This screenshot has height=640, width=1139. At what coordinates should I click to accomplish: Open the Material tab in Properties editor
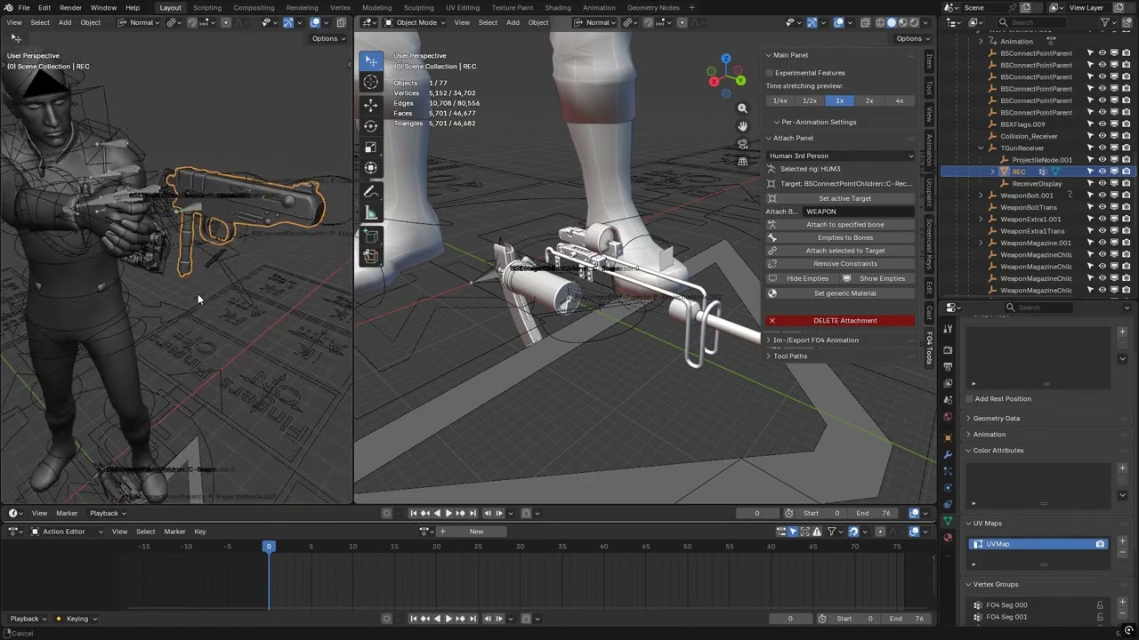[x=948, y=538]
